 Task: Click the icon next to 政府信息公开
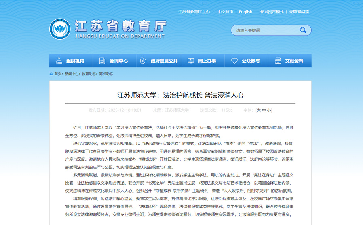point(142,61)
